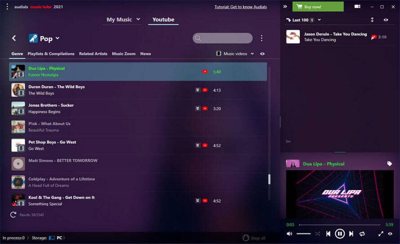This screenshot has height=244, width=400.
Task: Toggle the eye icon beside Music videos
Action: (262, 54)
